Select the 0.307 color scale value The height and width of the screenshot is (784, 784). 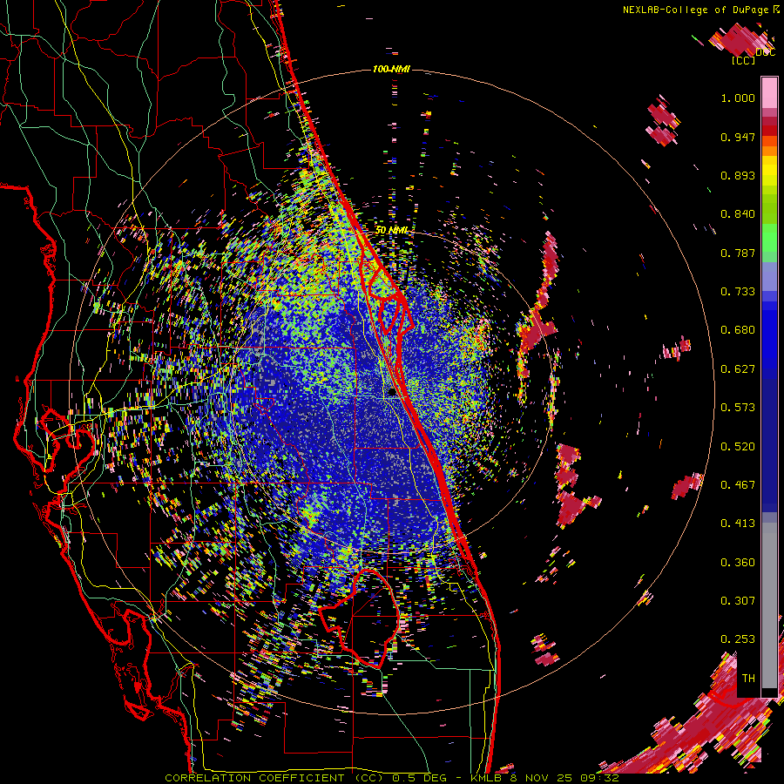tap(738, 601)
